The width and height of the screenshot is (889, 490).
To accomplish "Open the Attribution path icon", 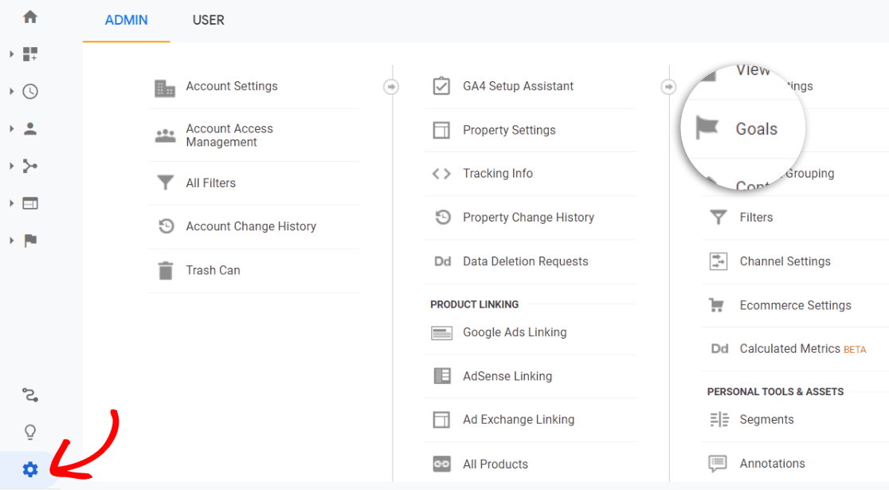I will [x=30, y=395].
